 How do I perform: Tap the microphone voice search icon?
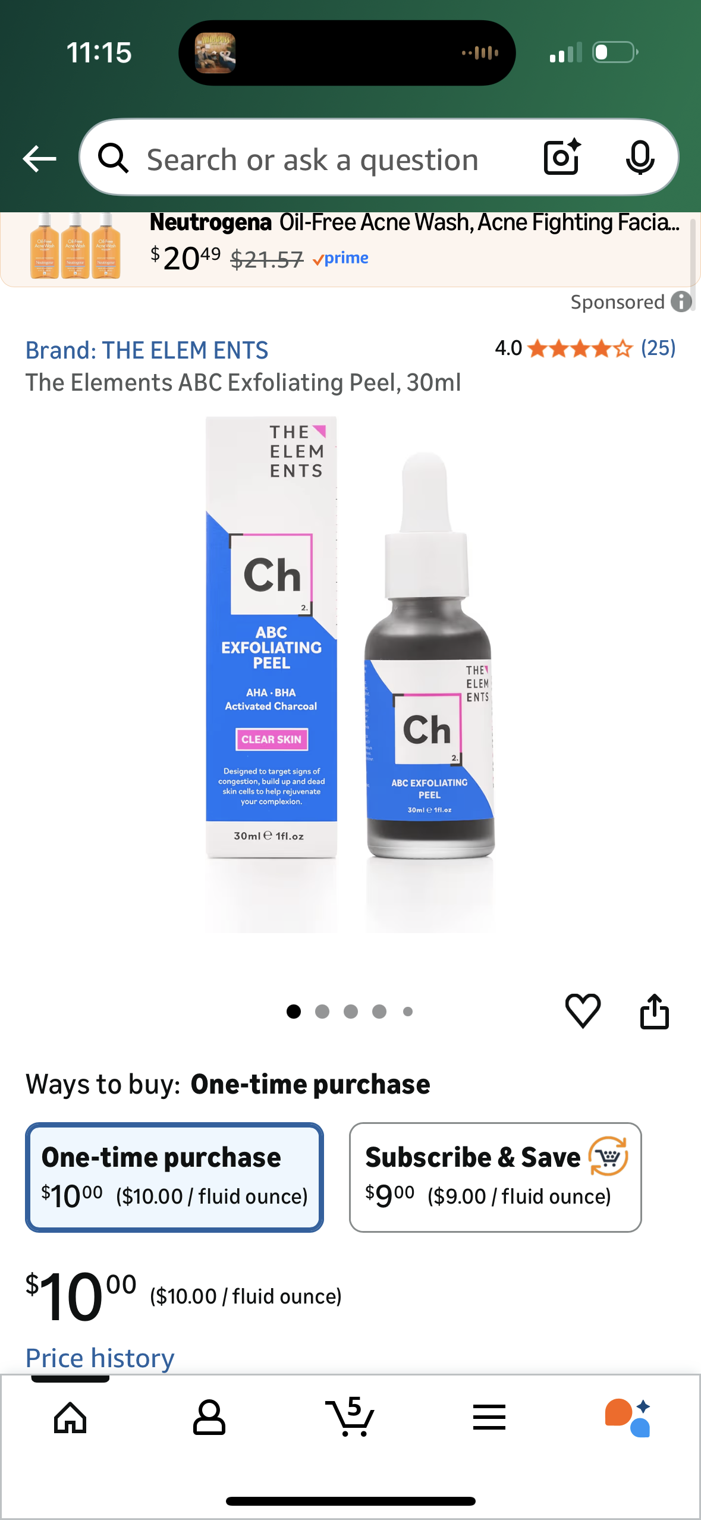click(640, 158)
